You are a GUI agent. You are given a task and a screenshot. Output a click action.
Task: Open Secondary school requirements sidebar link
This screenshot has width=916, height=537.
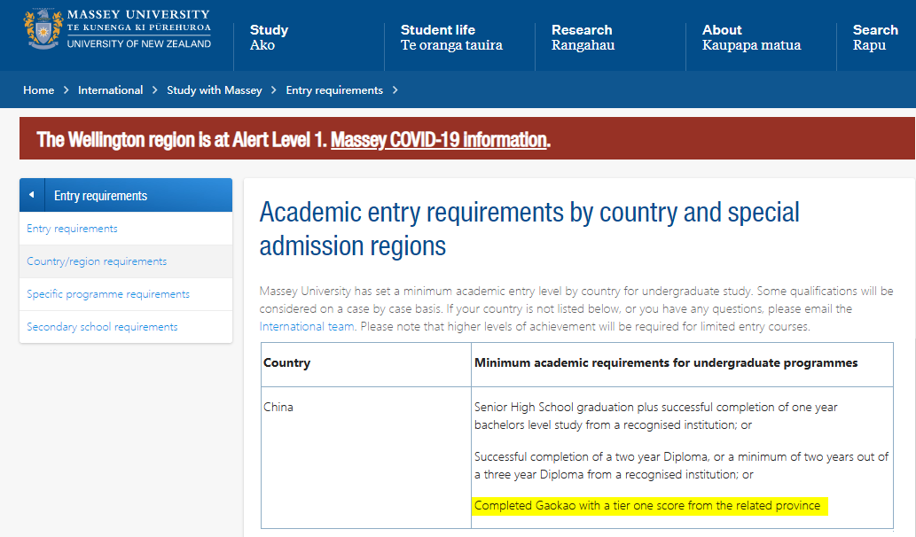[102, 326]
